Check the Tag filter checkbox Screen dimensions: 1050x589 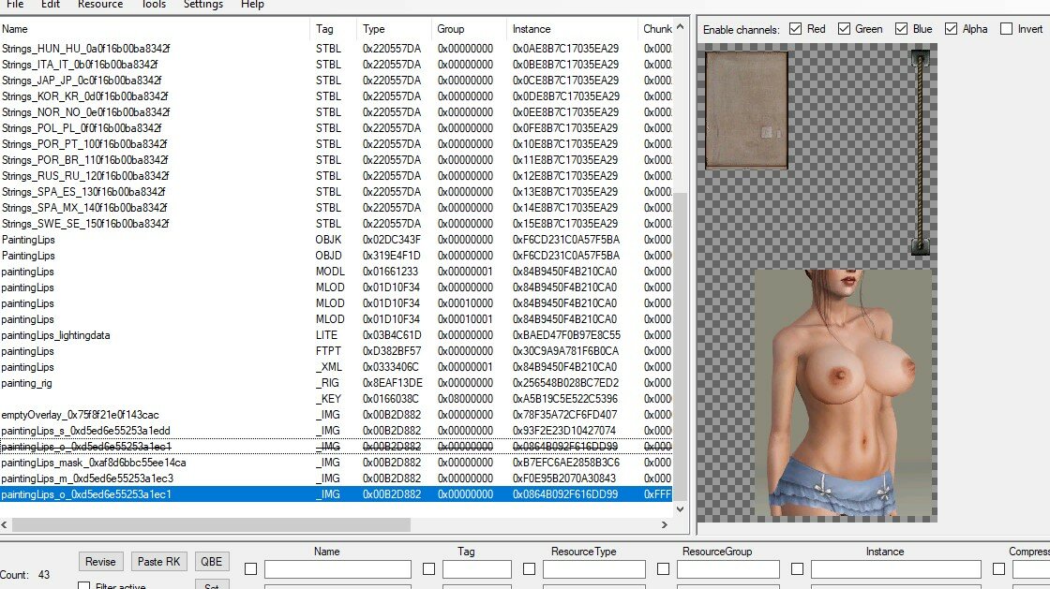(428, 569)
